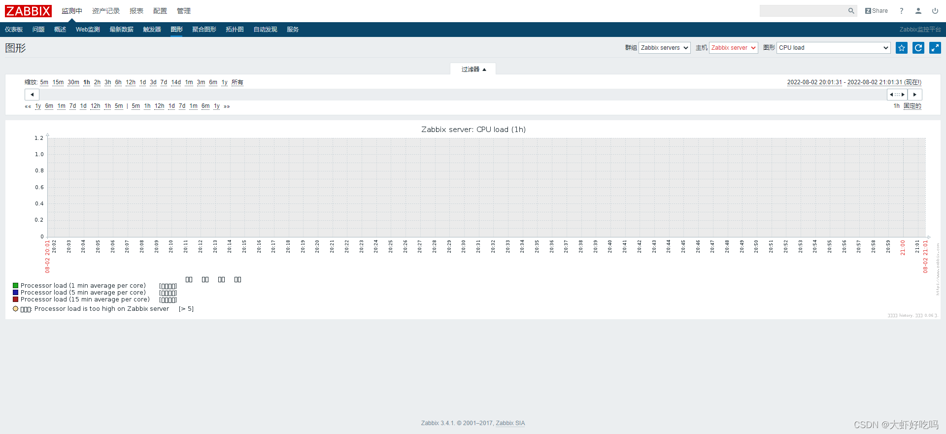The height and width of the screenshot is (434, 946).
Task: Click the CPU load graph area
Action: 487,187
